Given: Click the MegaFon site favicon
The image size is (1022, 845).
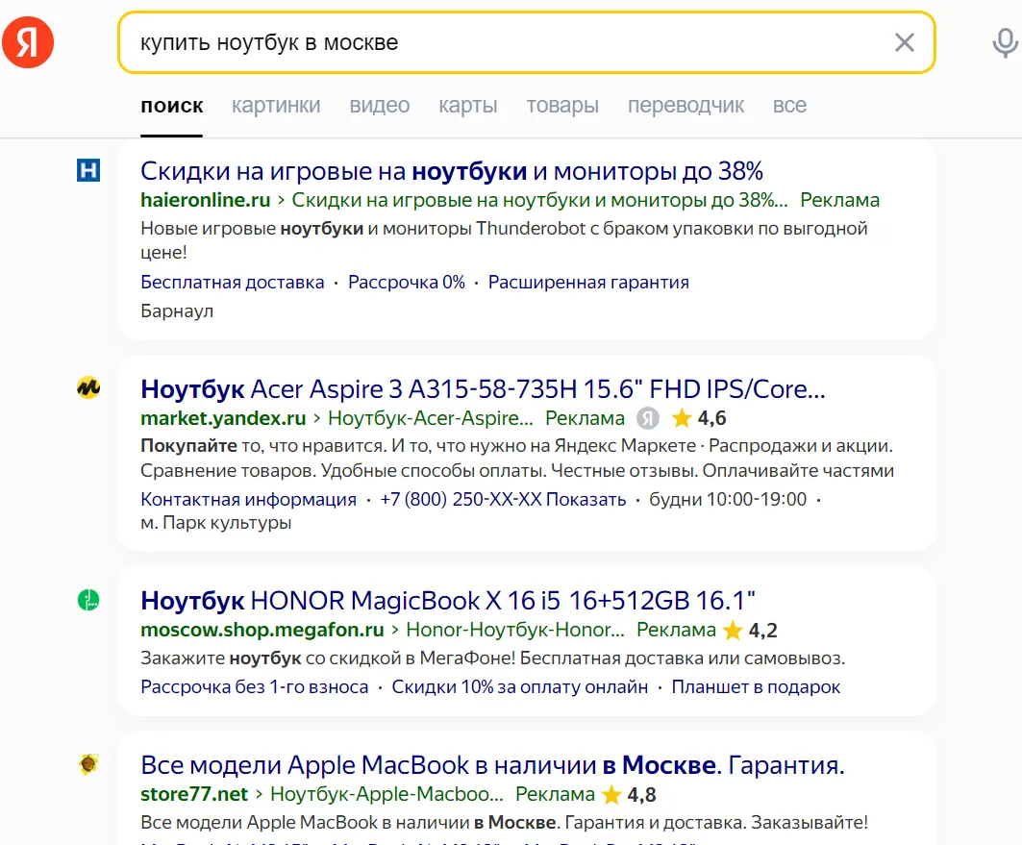Looking at the screenshot, I should [88, 600].
